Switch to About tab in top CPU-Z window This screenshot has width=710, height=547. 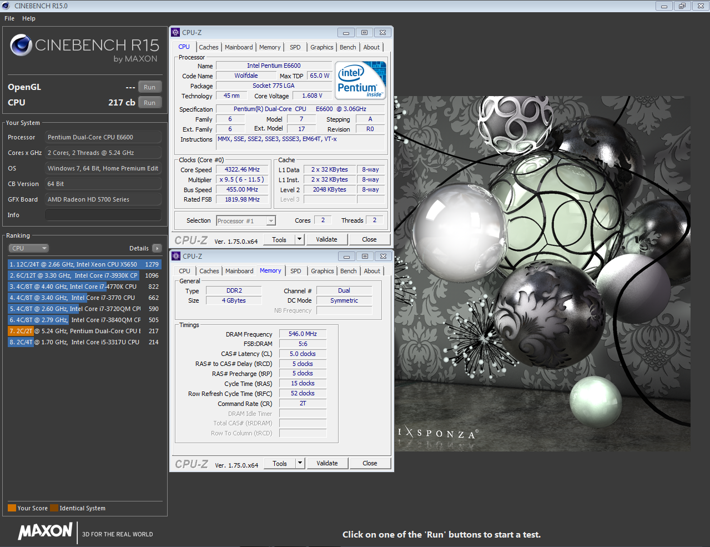tap(371, 47)
